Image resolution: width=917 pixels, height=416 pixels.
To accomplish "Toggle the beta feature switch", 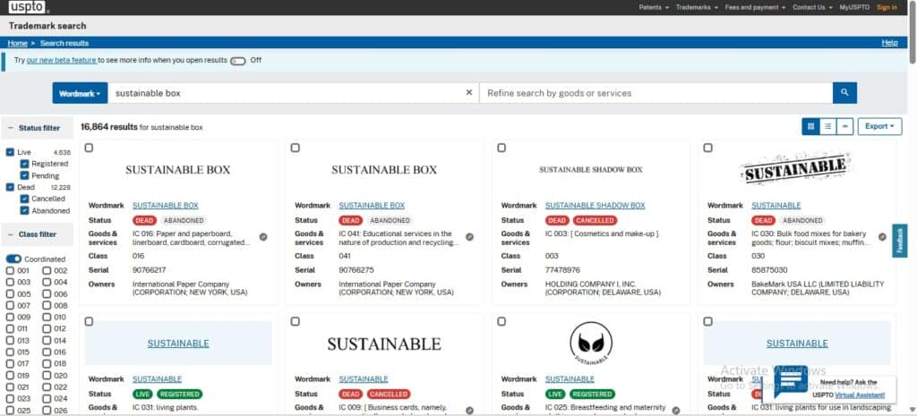I will click(237, 61).
